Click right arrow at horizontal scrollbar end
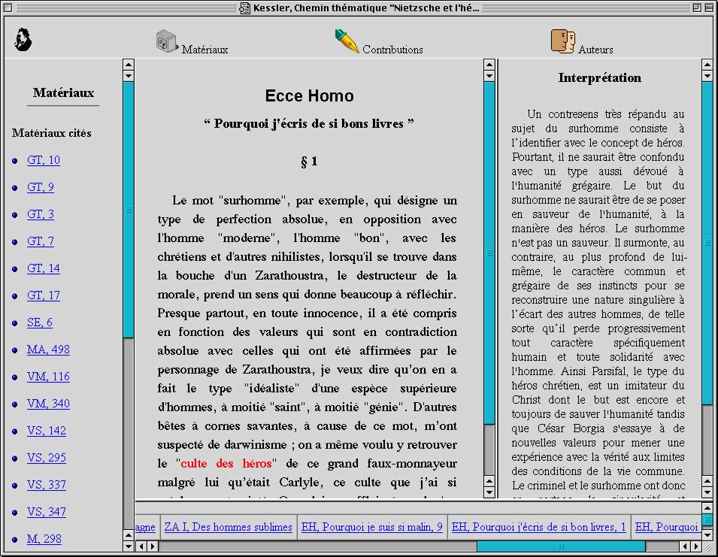The width and height of the screenshot is (718, 557). [x=696, y=546]
